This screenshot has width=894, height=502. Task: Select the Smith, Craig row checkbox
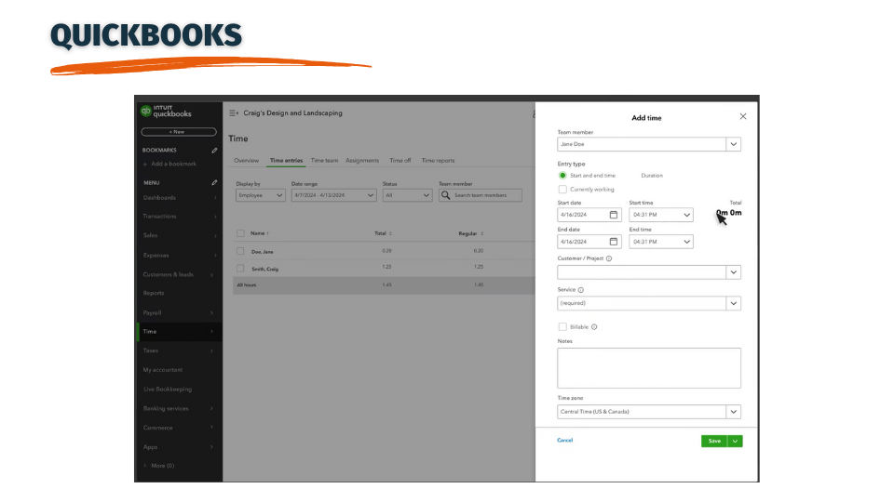pos(240,268)
